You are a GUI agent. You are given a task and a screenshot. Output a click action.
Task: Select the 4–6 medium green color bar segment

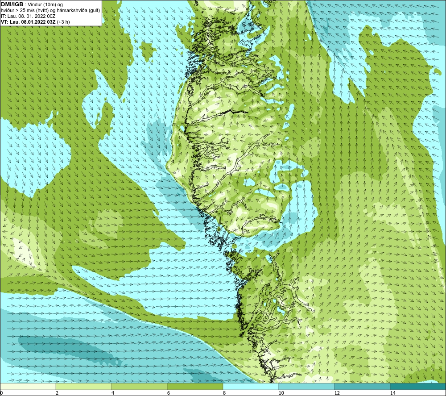pyautogui.click(x=139, y=386)
